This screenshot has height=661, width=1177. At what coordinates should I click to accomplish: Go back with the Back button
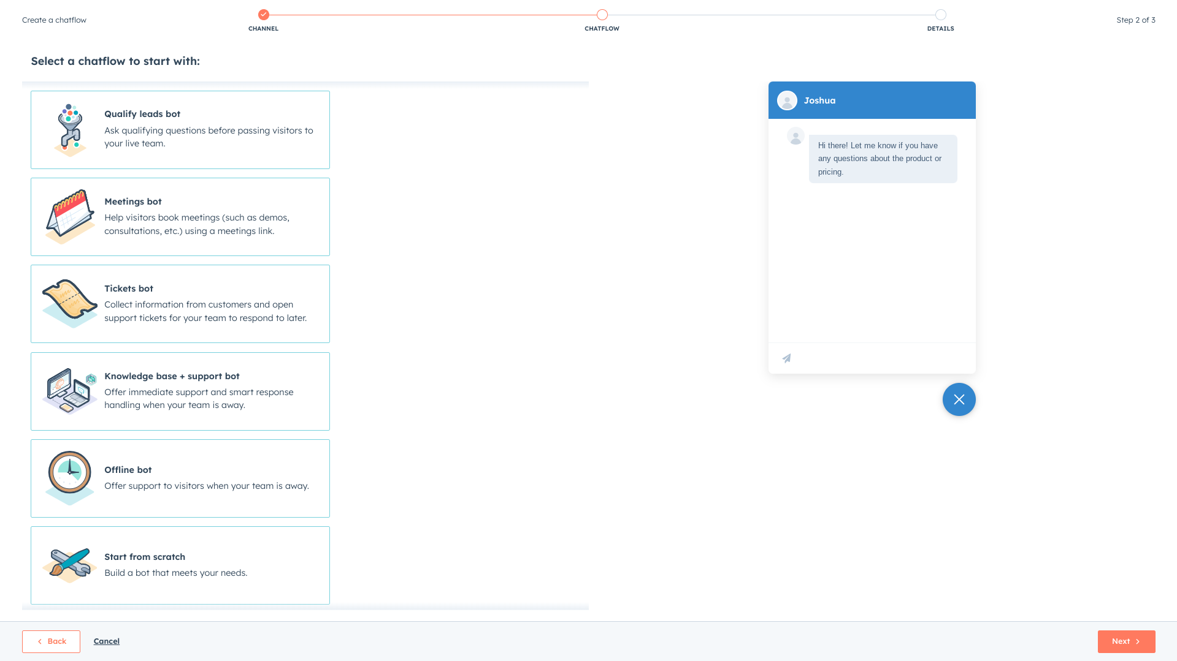click(51, 641)
